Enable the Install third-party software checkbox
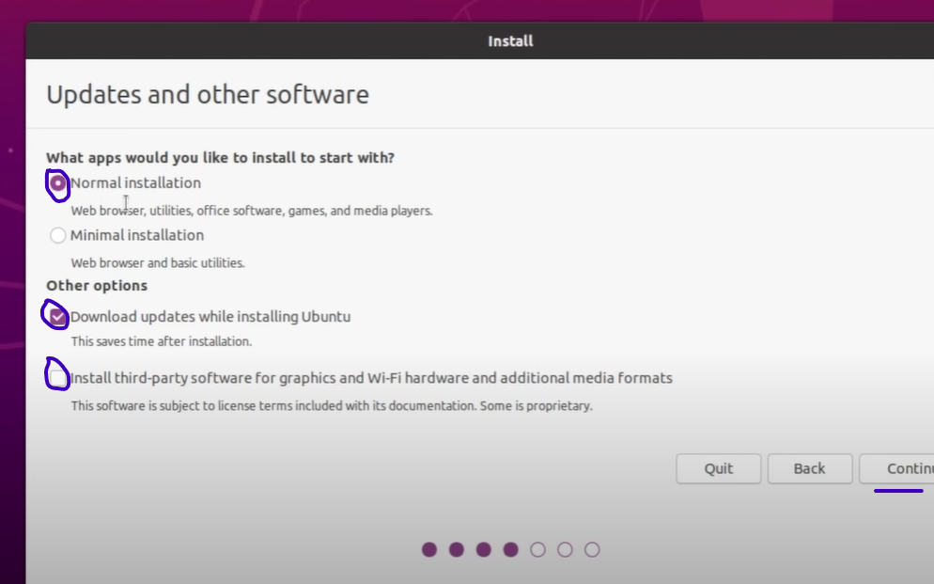The width and height of the screenshot is (934, 584). (58, 378)
